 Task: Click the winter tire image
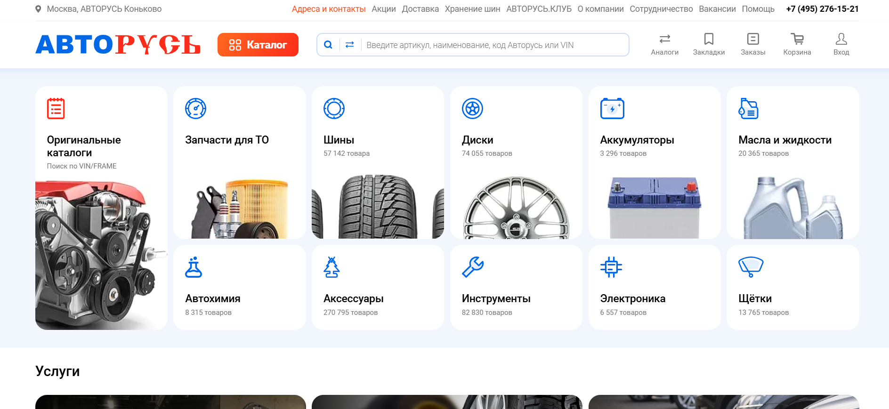tap(378, 207)
